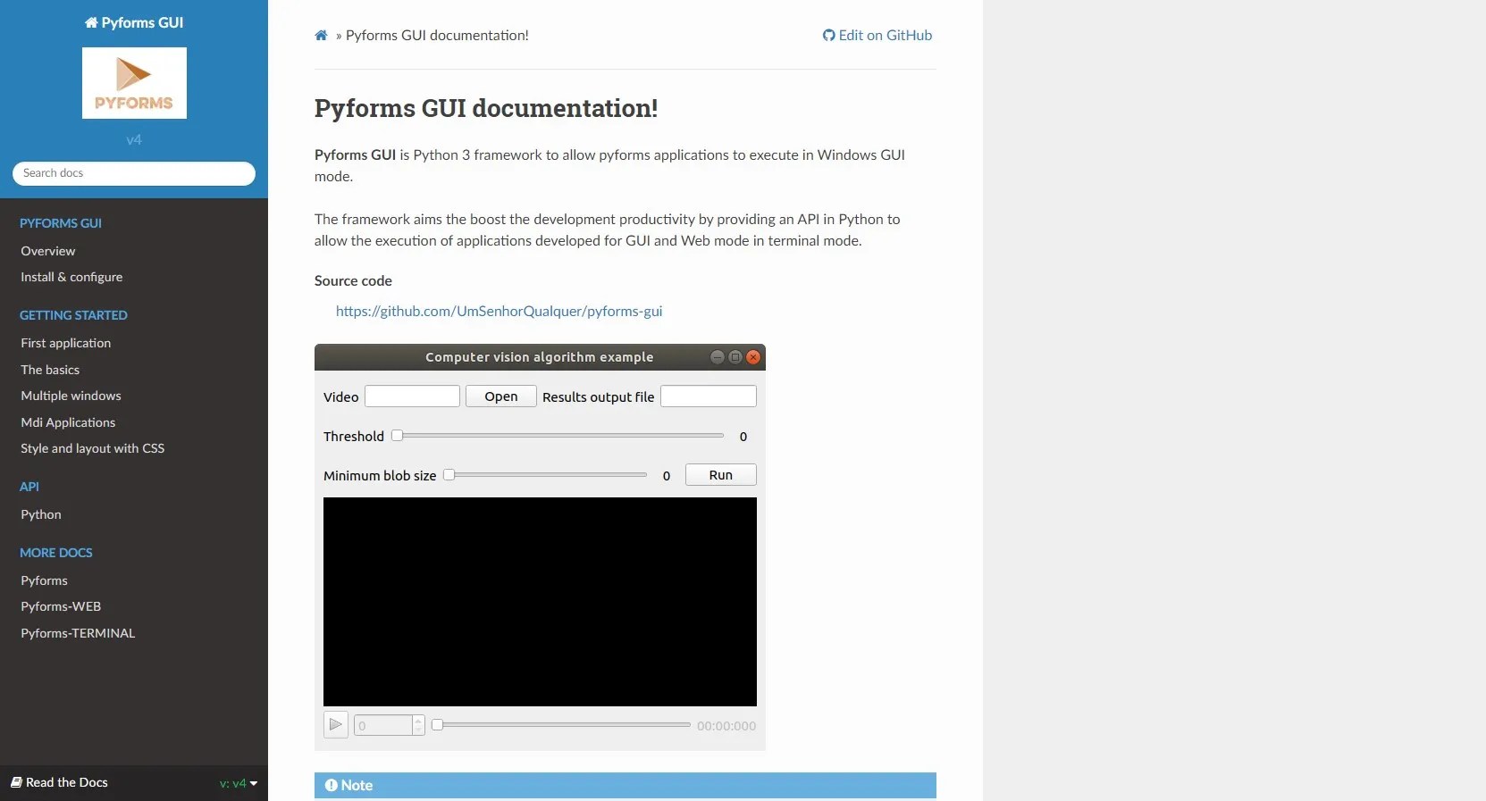Screen dimensions: 1486x801
Task: Click the Read the Docs footer label
Action: [67, 782]
